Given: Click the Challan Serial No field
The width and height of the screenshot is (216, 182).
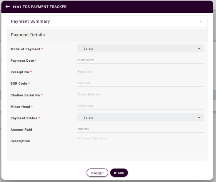Looking at the screenshot, I should click(x=140, y=95).
